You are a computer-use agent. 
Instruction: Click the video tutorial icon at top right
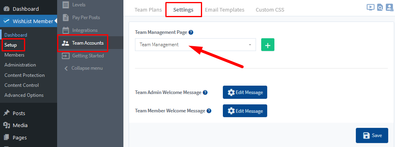coord(370,7)
